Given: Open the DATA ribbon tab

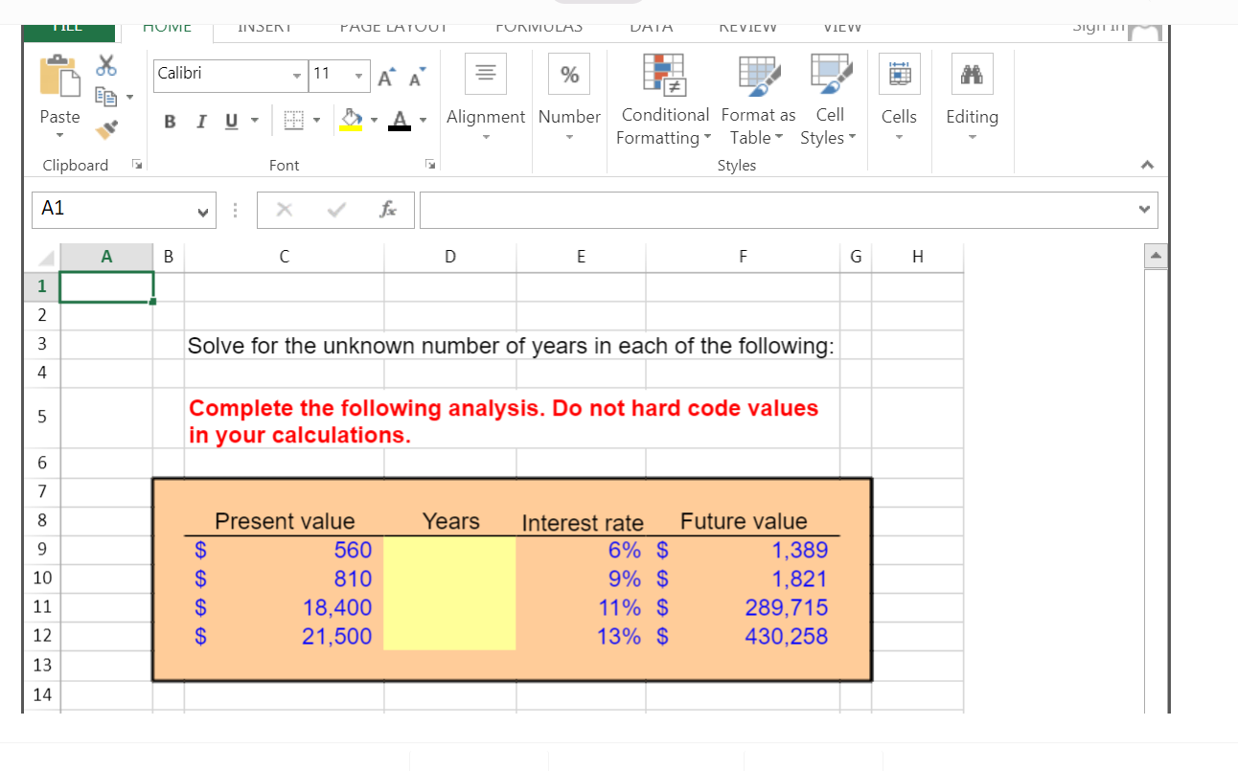Looking at the screenshot, I should pyautogui.click(x=651, y=28).
